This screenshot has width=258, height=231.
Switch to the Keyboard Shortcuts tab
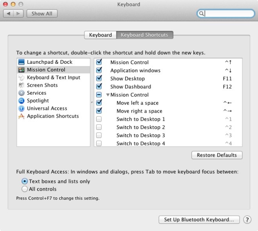pos(145,35)
